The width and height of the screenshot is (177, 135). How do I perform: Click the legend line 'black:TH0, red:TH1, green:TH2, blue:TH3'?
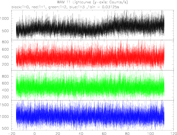tap(49, 7)
